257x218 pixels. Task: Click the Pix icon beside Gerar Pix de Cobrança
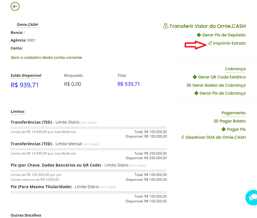(196, 93)
